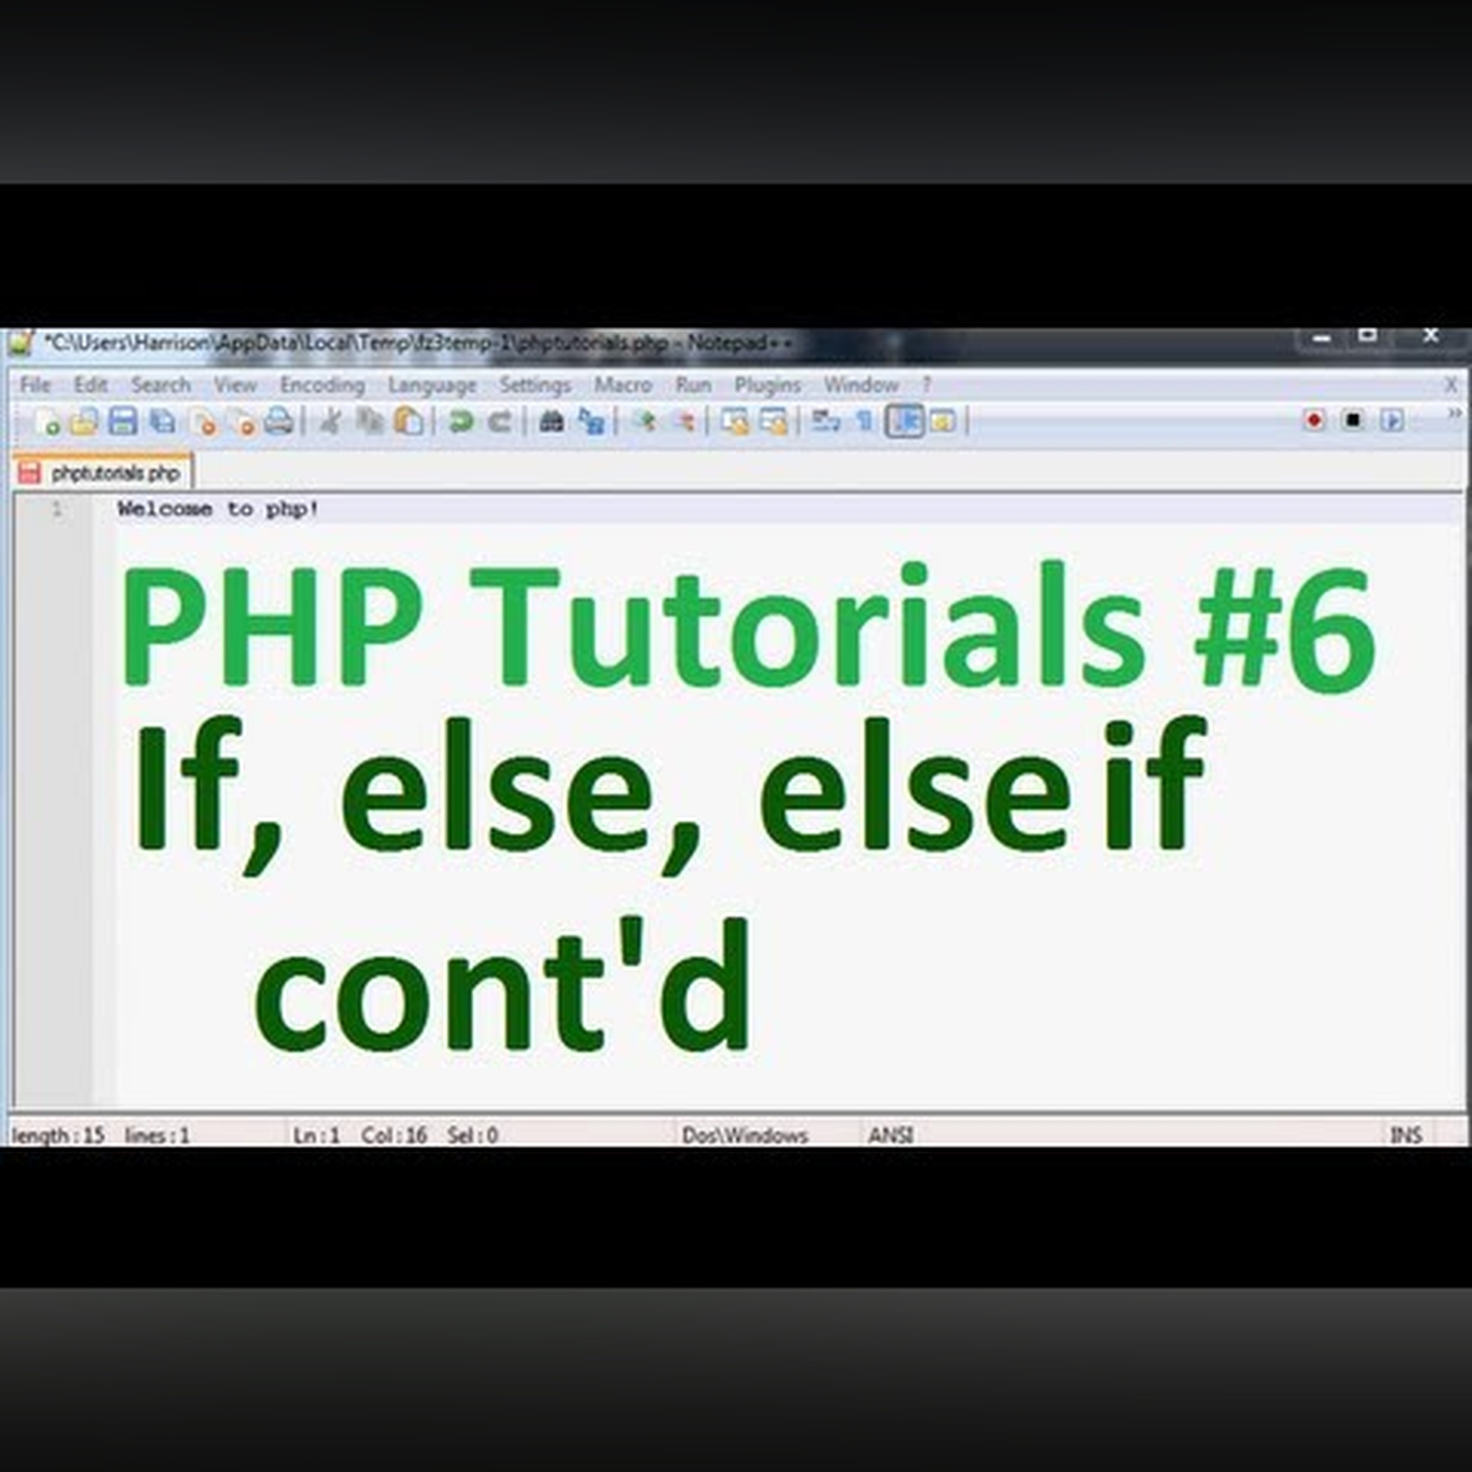Click the Redo arrow icon

click(500, 421)
